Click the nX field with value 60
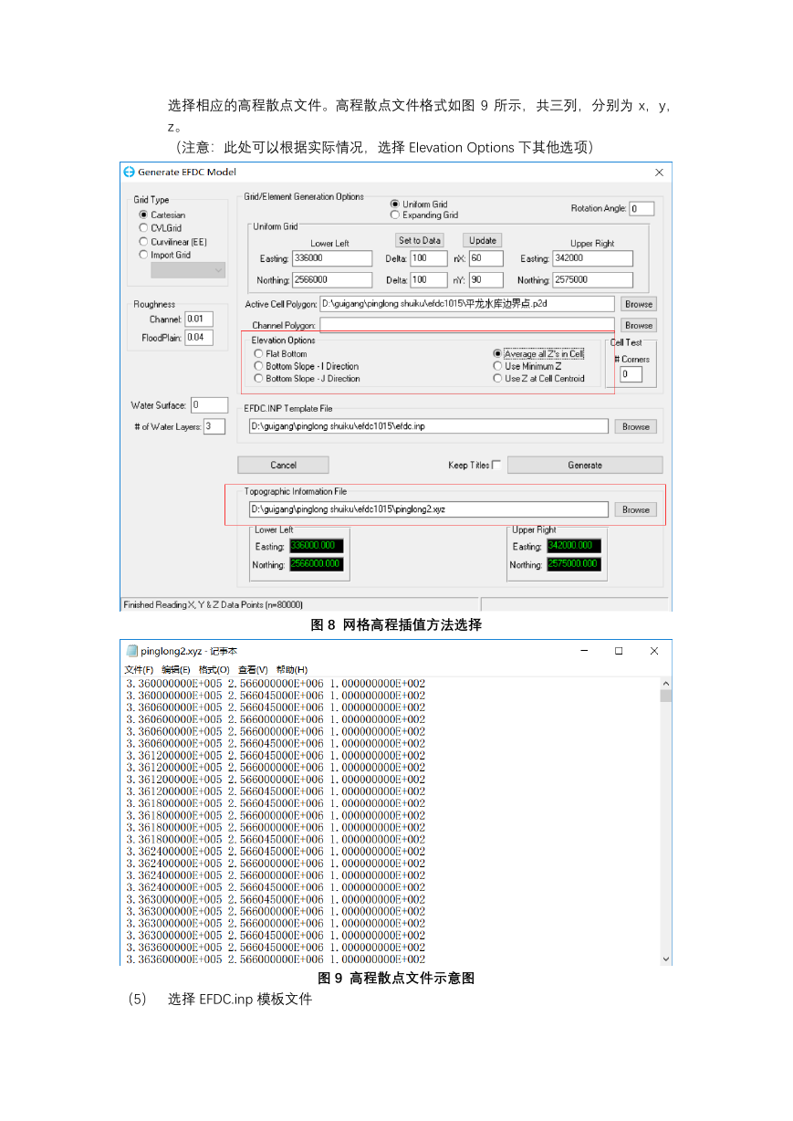This screenshot has height=1121, width=793. pos(486,258)
